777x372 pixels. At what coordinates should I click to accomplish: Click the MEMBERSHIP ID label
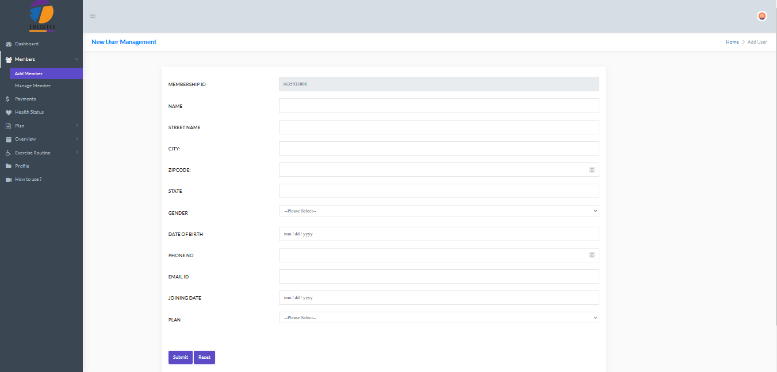click(187, 85)
